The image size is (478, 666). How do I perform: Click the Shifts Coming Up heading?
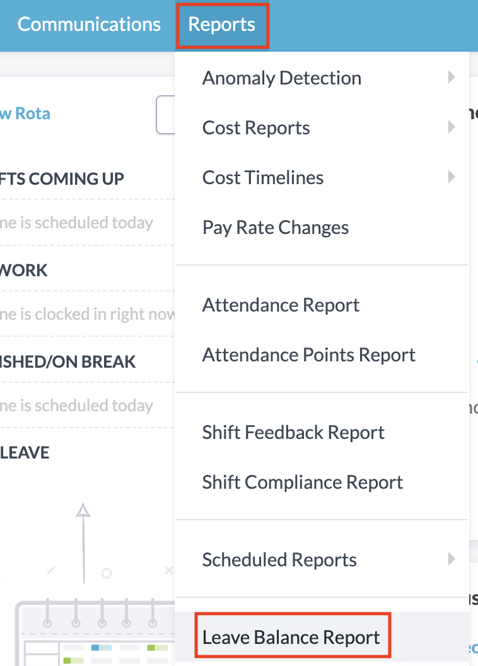coord(62,178)
